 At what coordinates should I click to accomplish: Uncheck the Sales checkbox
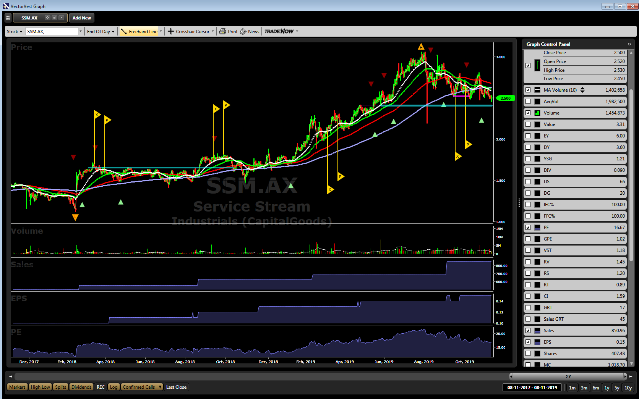528,331
